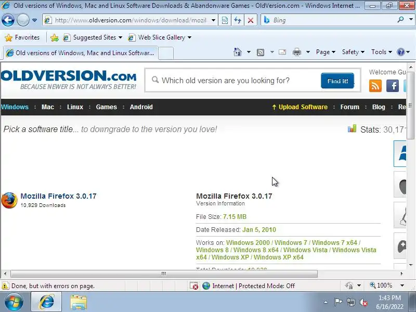416x312 pixels.
Task: Open the recent pages dropdown arrow
Action: (x=34, y=20)
